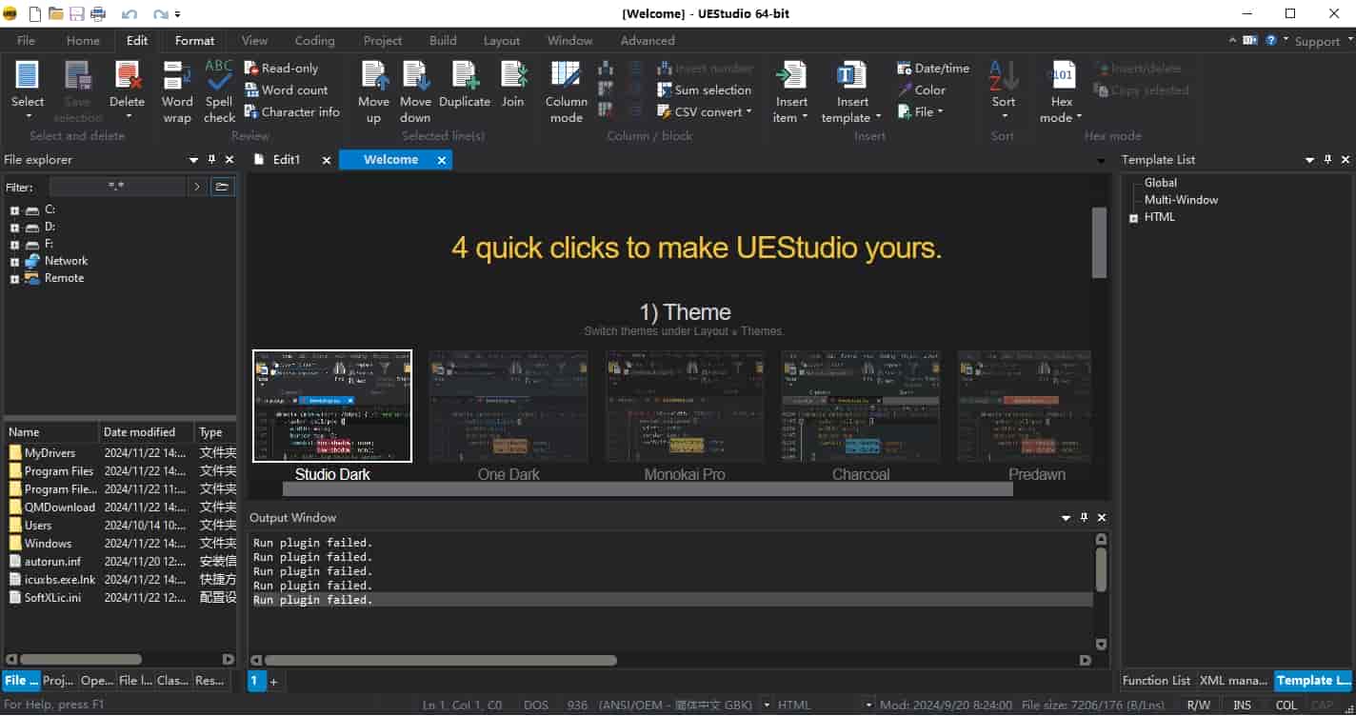Open the Word count tool
The height and width of the screenshot is (716, 1356).
click(x=289, y=89)
